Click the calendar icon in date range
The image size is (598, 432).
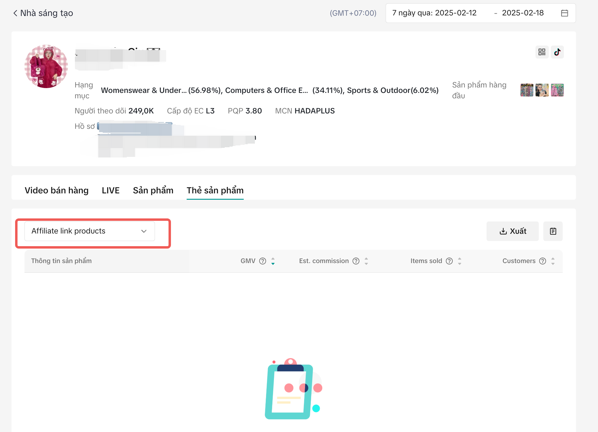pyautogui.click(x=564, y=13)
